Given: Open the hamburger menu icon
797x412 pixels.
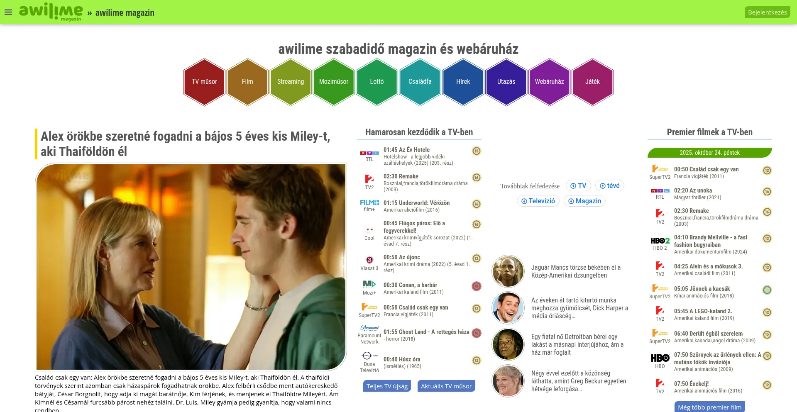Looking at the screenshot, I should coord(8,12).
